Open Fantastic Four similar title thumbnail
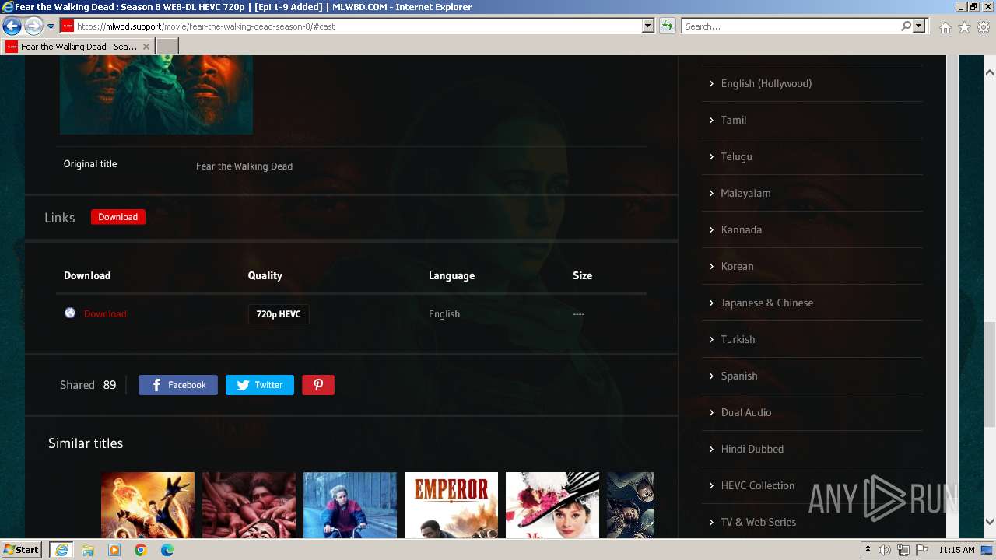 pyautogui.click(x=148, y=505)
